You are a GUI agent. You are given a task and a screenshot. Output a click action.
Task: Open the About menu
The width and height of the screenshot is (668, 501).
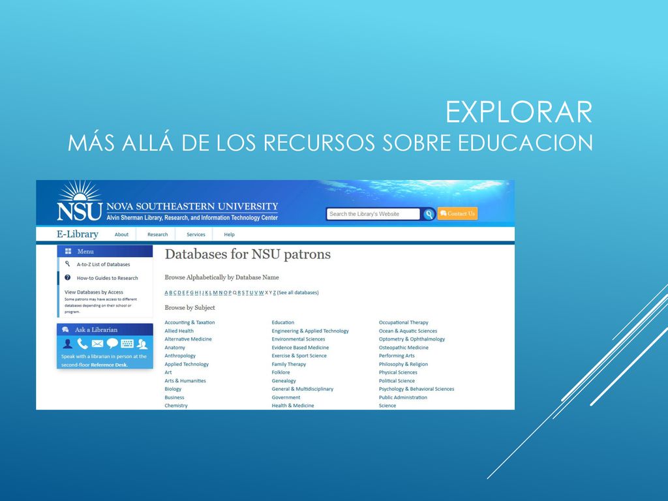coord(121,234)
